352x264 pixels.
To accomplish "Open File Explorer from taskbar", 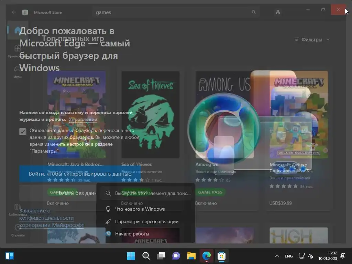I will tap(191, 256).
